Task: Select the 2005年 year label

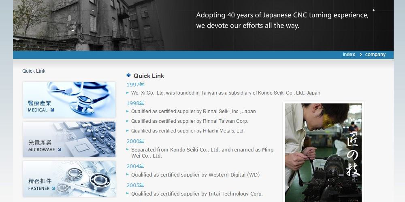Action: 135,185
